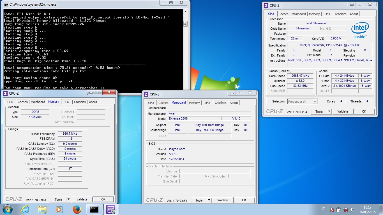Click the Core Speed value 2665.47 MHz
Viewport: 383px width, 215px height.
click(x=301, y=76)
